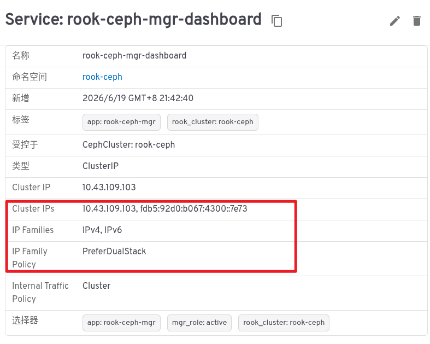430x344 pixels.
Task: Click the type value 'ClusterIP'
Action: (101, 166)
